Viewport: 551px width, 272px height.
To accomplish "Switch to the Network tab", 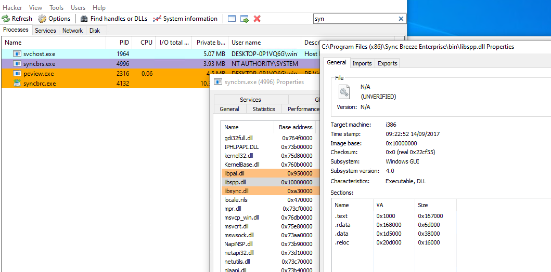I will click(72, 31).
